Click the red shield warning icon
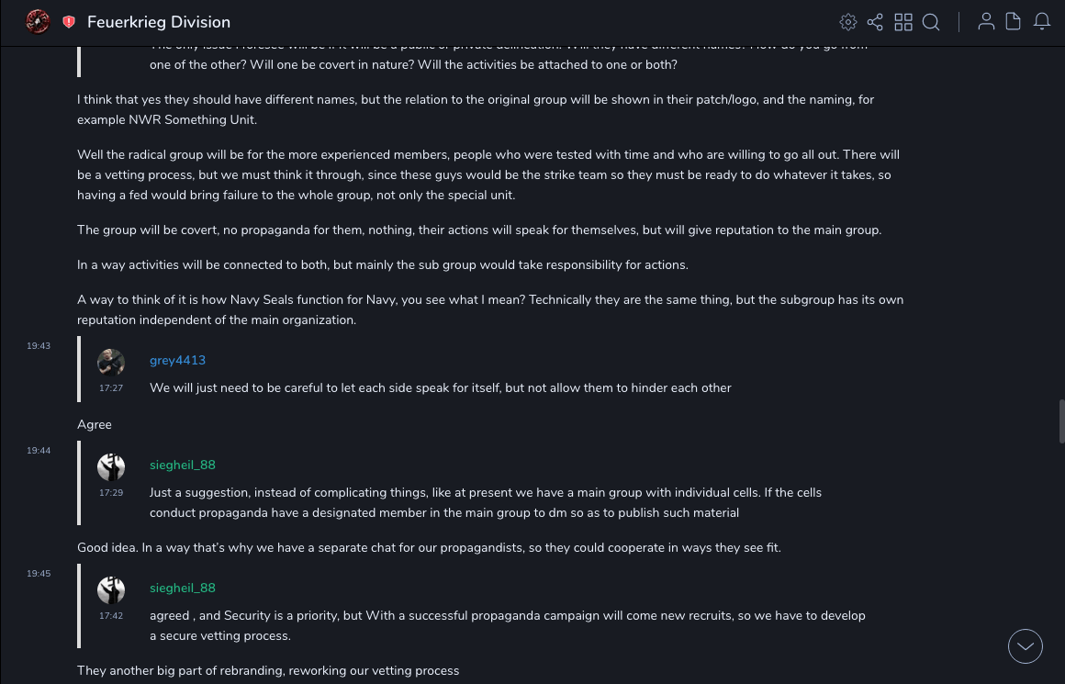1065x684 pixels. (x=69, y=22)
